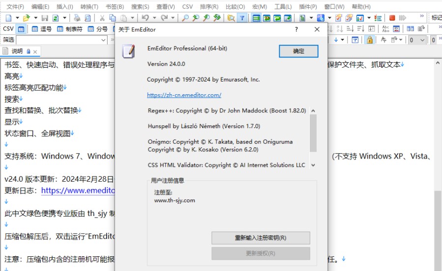Toggle the highlighted wrap-mode toolbar icon
Screen dimensions: 442x271
256,18
